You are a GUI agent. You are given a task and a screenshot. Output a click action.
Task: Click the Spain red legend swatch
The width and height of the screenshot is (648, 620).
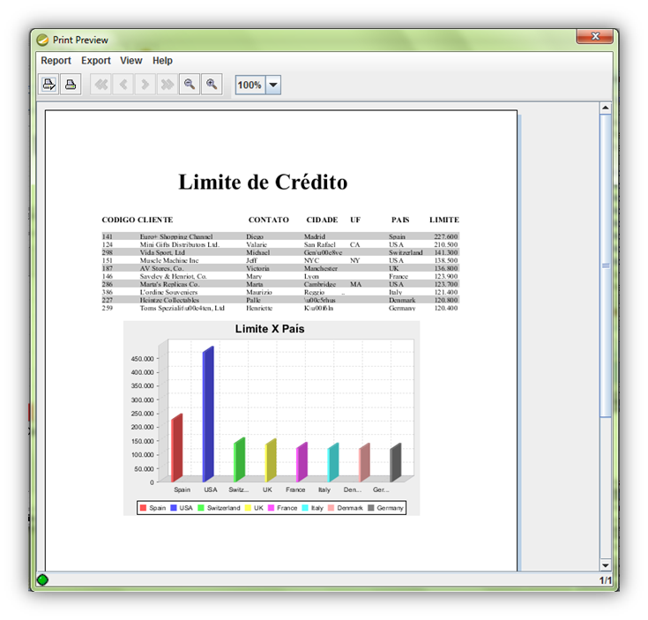pyautogui.click(x=144, y=508)
